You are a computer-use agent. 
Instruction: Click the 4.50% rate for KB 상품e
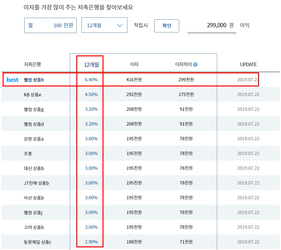[91, 94]
